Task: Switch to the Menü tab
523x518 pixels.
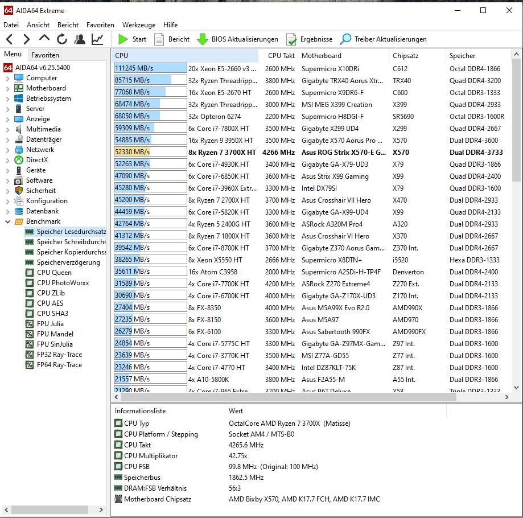Action: (x=13, y=54)
